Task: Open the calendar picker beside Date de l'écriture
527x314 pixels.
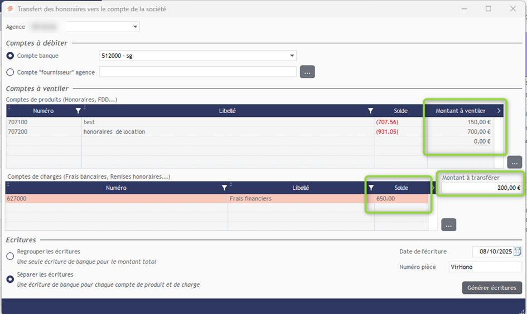Action: point(517,252)
